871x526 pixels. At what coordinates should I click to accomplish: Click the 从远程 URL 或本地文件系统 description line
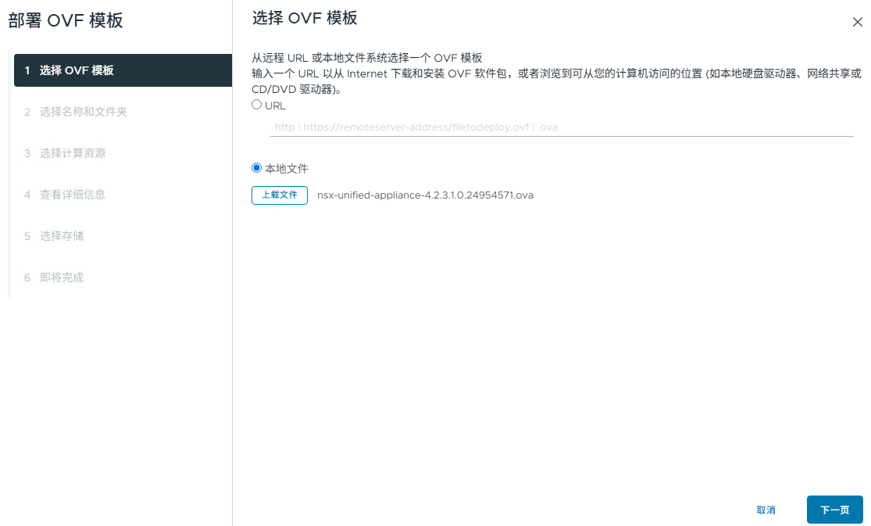pyautogui.click(x=366, y=58)
